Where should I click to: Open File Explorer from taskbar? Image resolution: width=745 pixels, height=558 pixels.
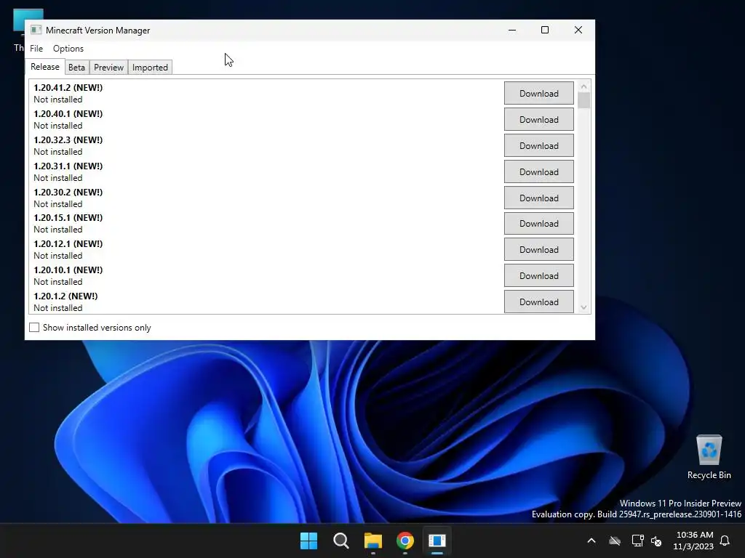[x=373, y=541]
